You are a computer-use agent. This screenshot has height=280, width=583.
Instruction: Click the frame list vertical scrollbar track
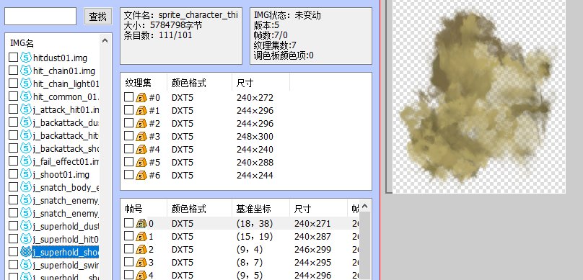pyautogui.click(x=365, y=245)
